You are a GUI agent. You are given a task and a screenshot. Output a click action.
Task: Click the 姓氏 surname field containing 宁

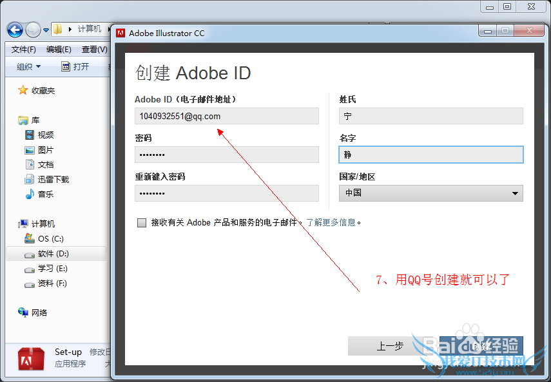coord(431,116)
